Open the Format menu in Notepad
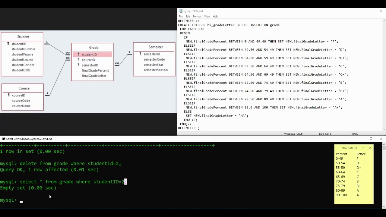 click(x=197, y=17)
